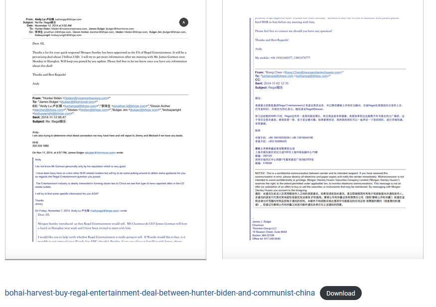The image size is (436, 307).
Task: Click the darcher@bhrpe.com link in the CC line
Action: pos(49,110)
